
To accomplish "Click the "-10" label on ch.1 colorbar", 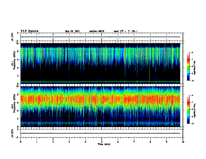I will pos(192,81).
